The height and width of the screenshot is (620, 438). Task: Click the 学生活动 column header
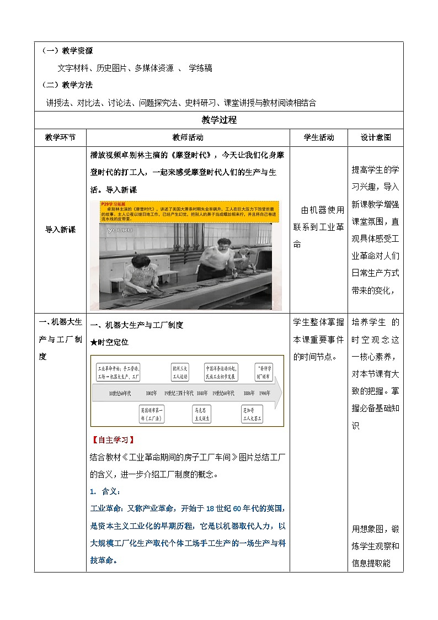tap(319, 137)
